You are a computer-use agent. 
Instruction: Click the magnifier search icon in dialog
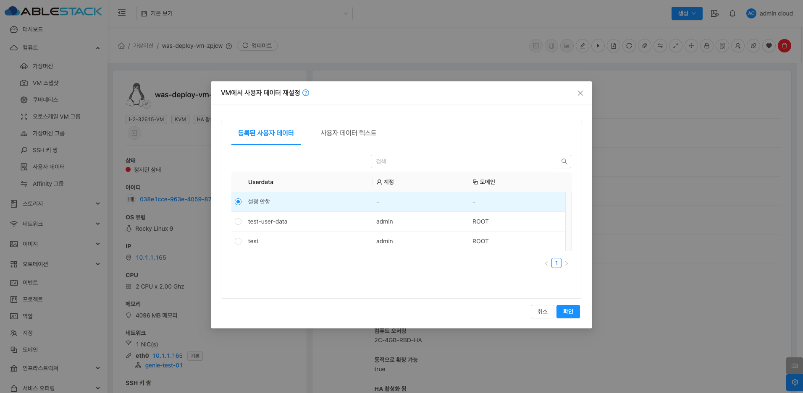(564, 161)
